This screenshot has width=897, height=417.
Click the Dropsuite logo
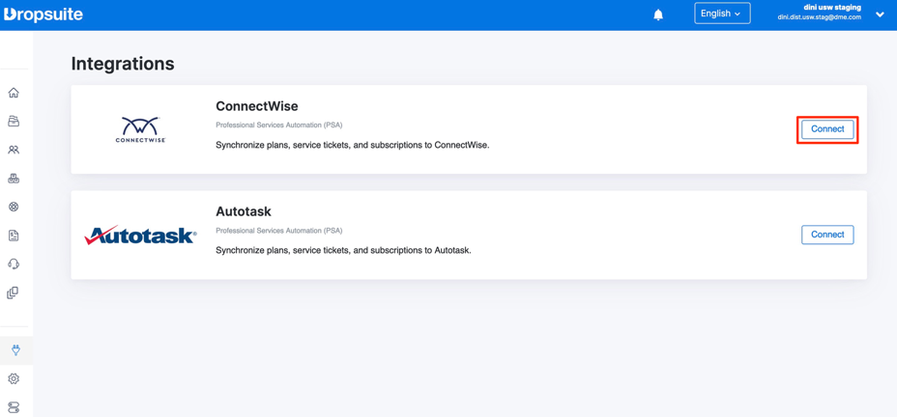43,14
